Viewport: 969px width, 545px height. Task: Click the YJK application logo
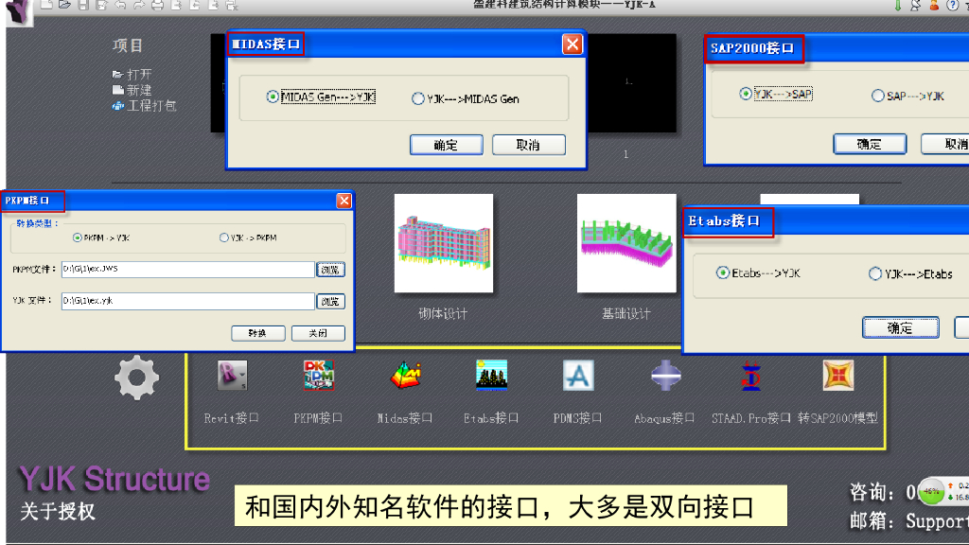19,11
